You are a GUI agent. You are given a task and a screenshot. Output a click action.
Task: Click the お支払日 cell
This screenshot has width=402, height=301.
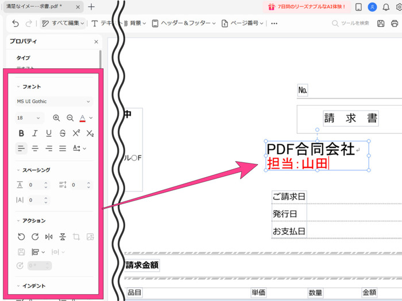pos(289,231)
